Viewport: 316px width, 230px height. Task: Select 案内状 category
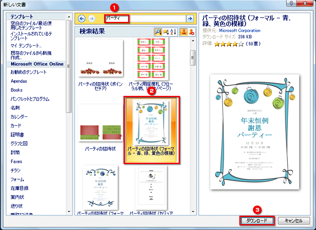click(x=17, y=197)
